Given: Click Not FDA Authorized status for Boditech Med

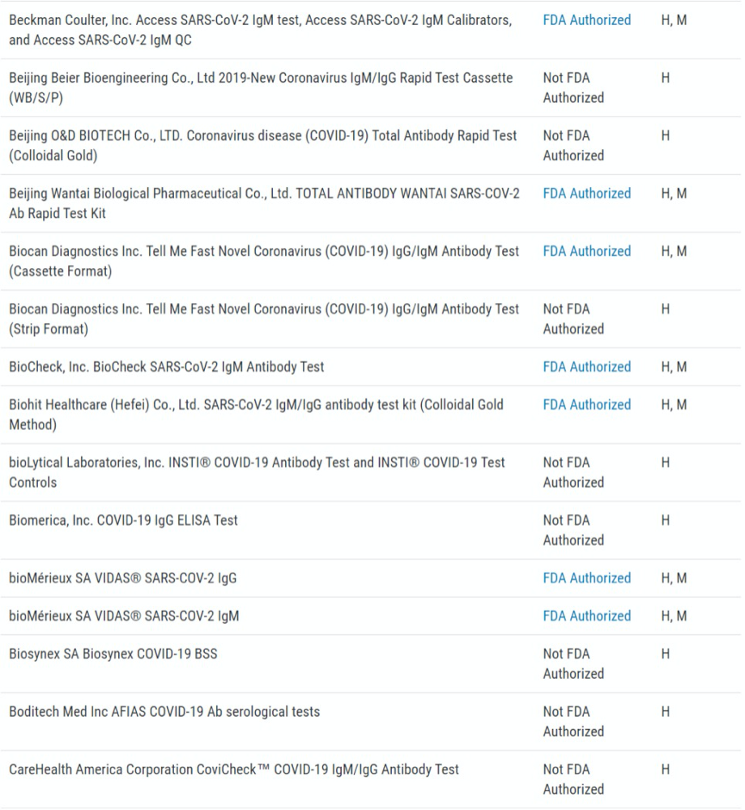Looking at the screenshot, I should point(573,722).
